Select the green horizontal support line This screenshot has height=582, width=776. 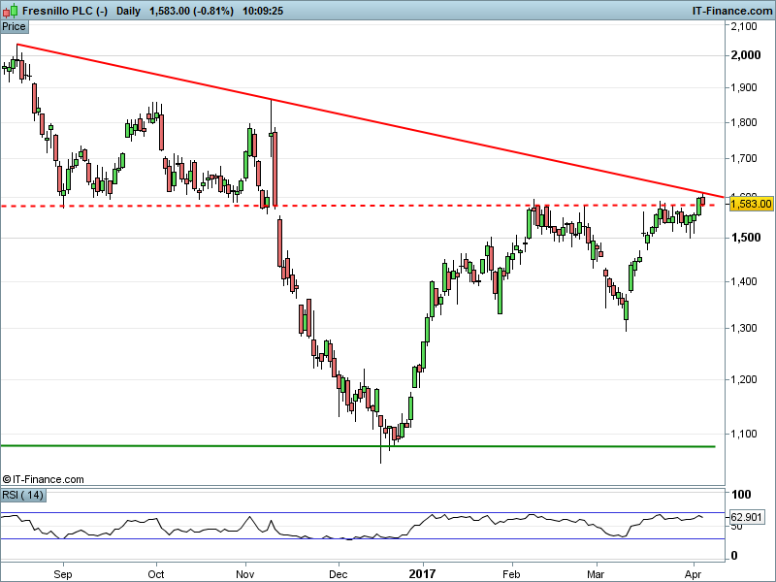(358, 446)
